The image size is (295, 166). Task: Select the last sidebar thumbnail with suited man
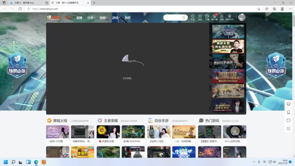(x=228, y=106)
